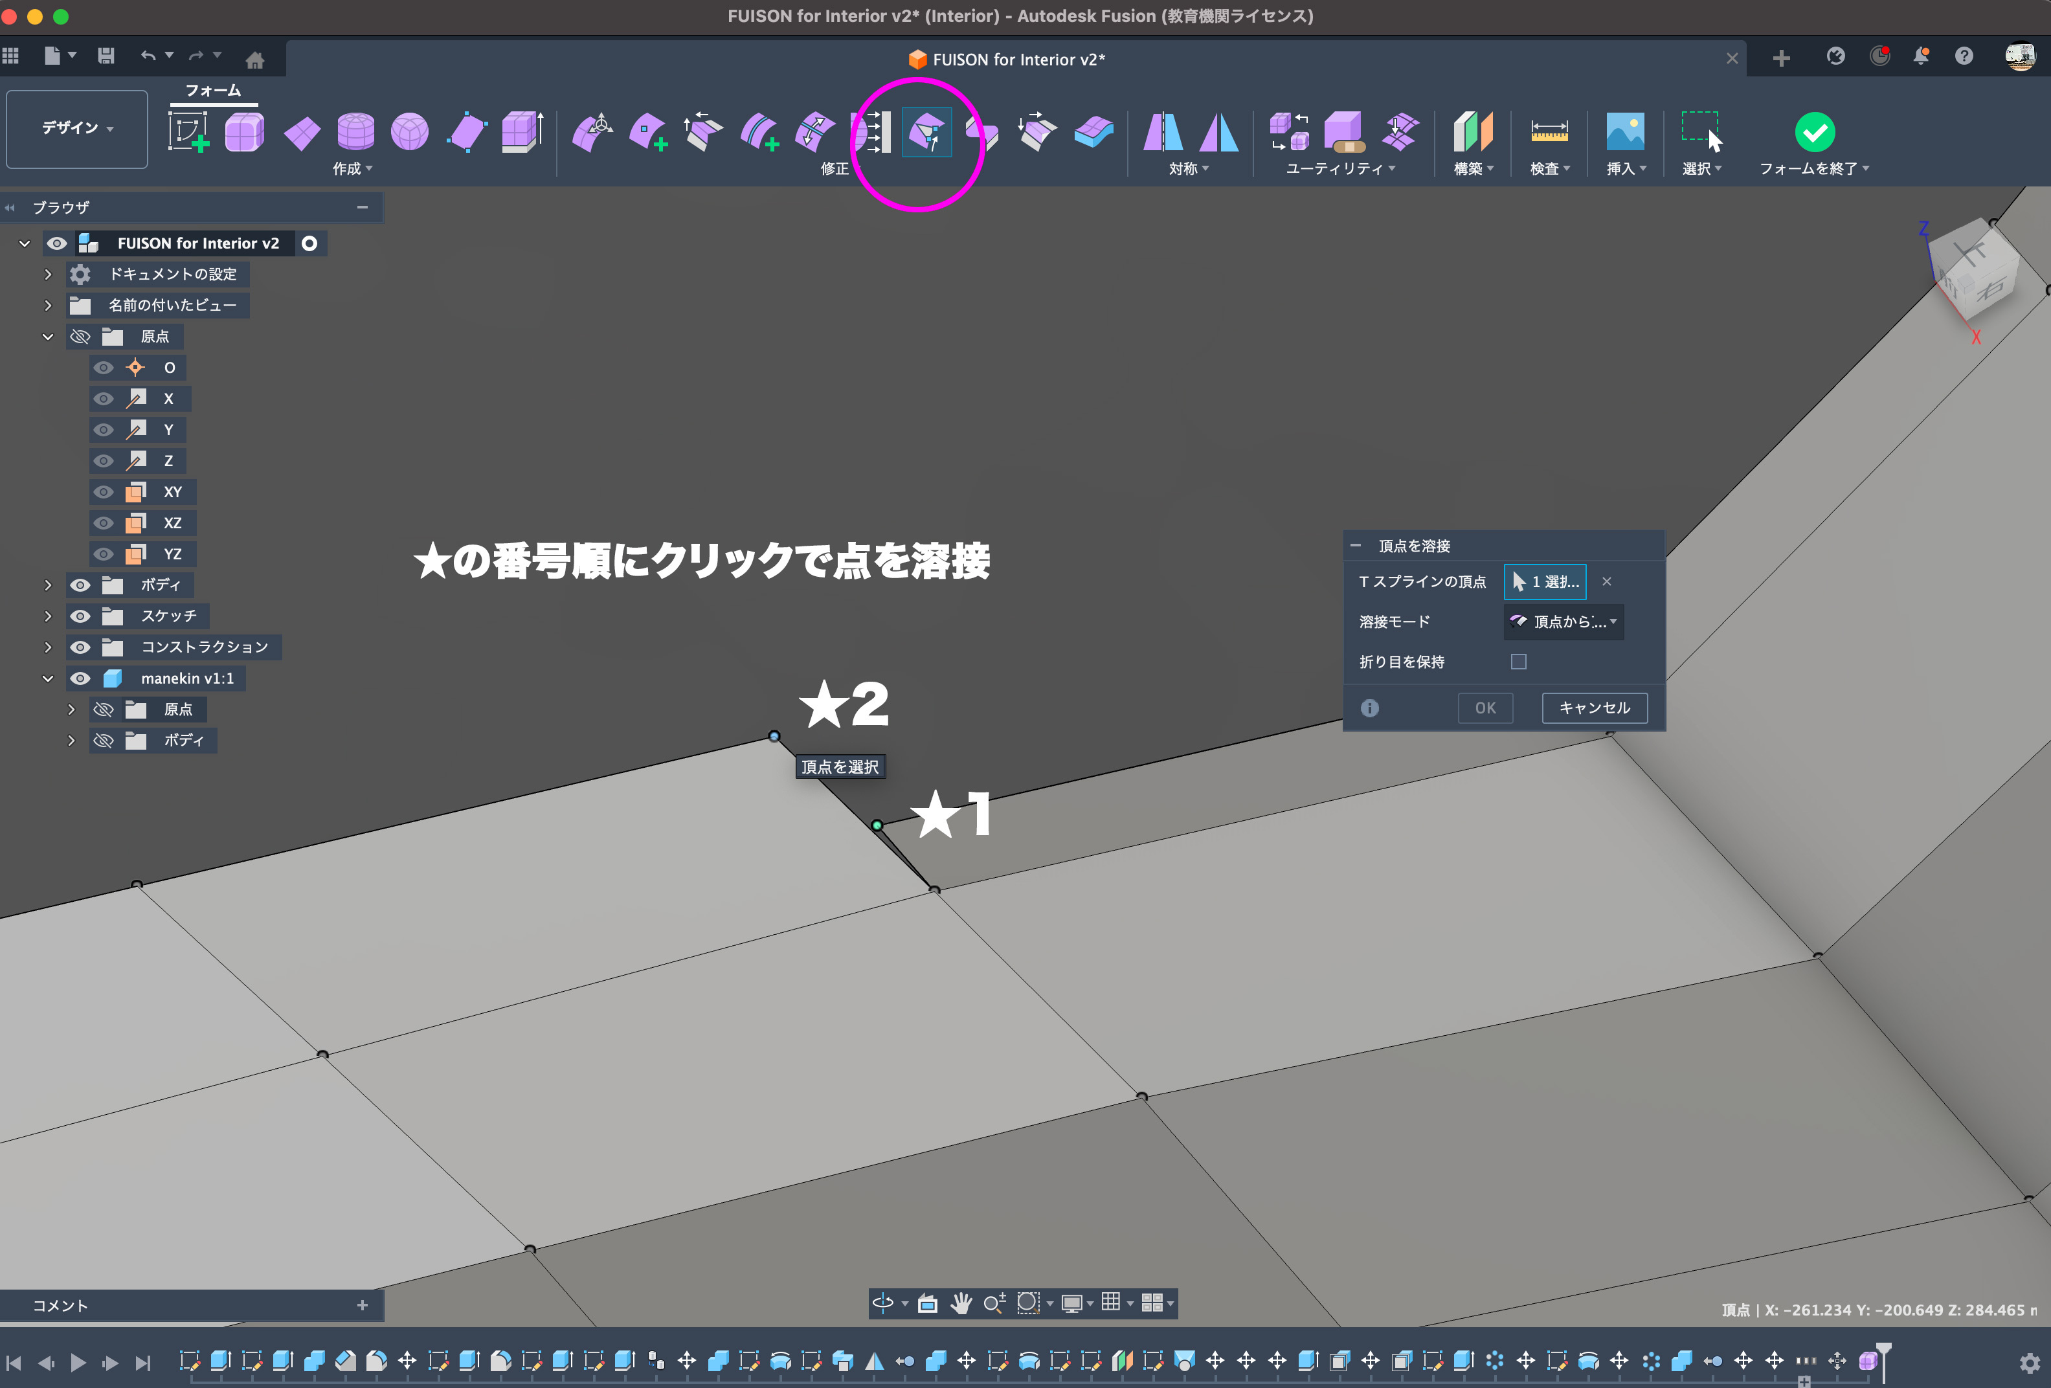Toggle visibility of XY origin plane
The height and width of the screenshot is (1388, 2051).
103,493
